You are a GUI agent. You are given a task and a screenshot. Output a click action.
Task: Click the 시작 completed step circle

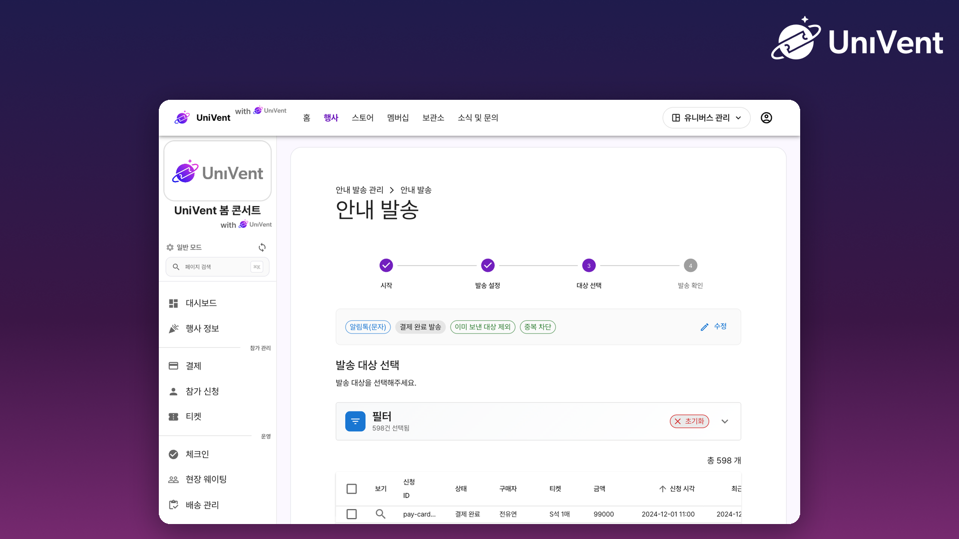[x=386, y=266]
